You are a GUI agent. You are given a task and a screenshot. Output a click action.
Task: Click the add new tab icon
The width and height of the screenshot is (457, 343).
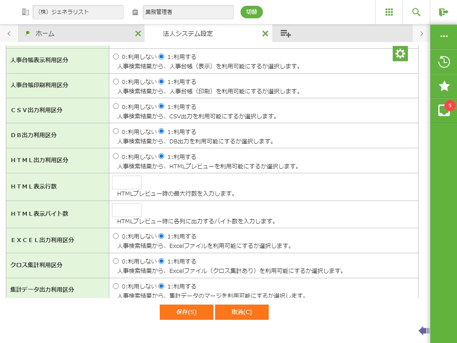(x=286, y=33)
